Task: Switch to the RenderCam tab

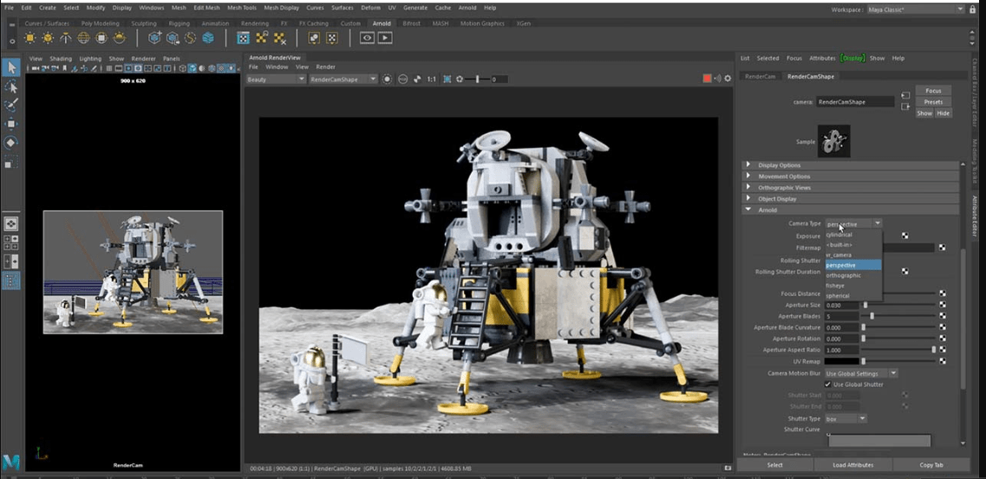Action: tap(760, 76)
